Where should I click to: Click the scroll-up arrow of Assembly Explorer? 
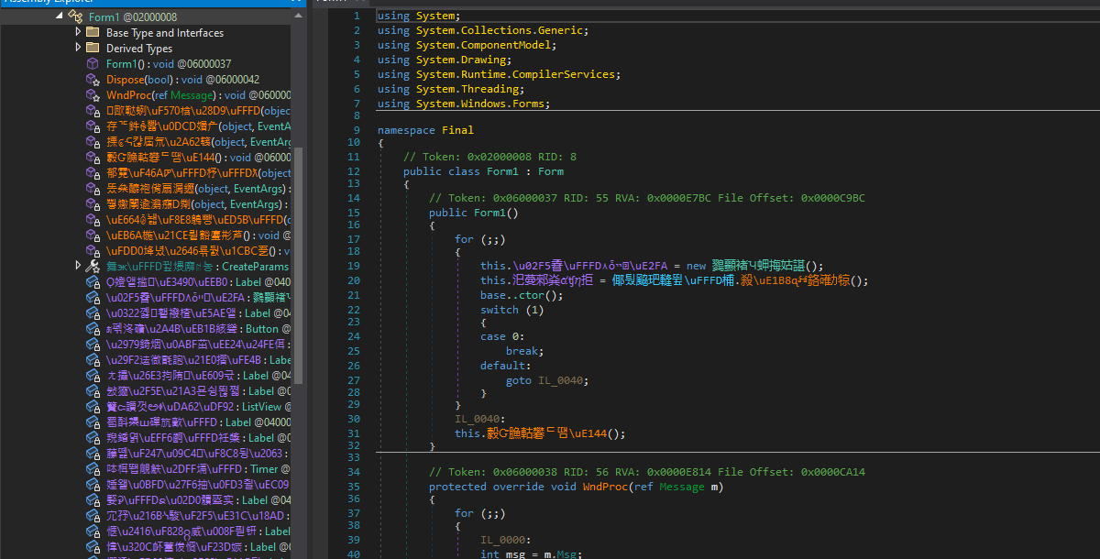pos(297,16)
